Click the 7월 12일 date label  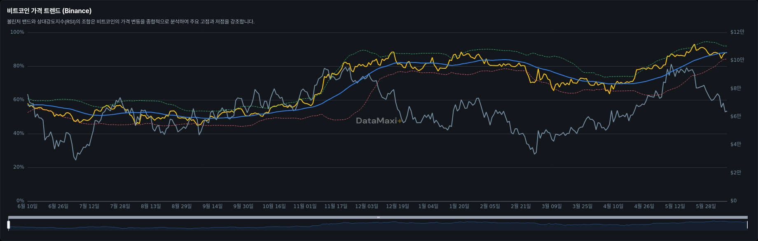[x=89, y=206]
